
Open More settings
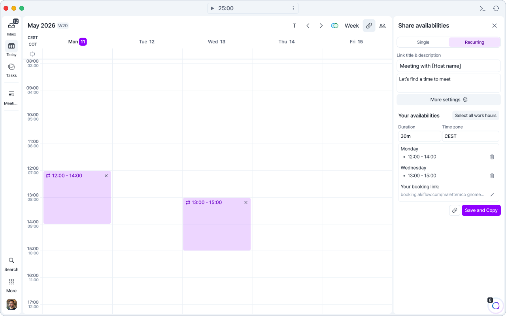click(449, 100)
